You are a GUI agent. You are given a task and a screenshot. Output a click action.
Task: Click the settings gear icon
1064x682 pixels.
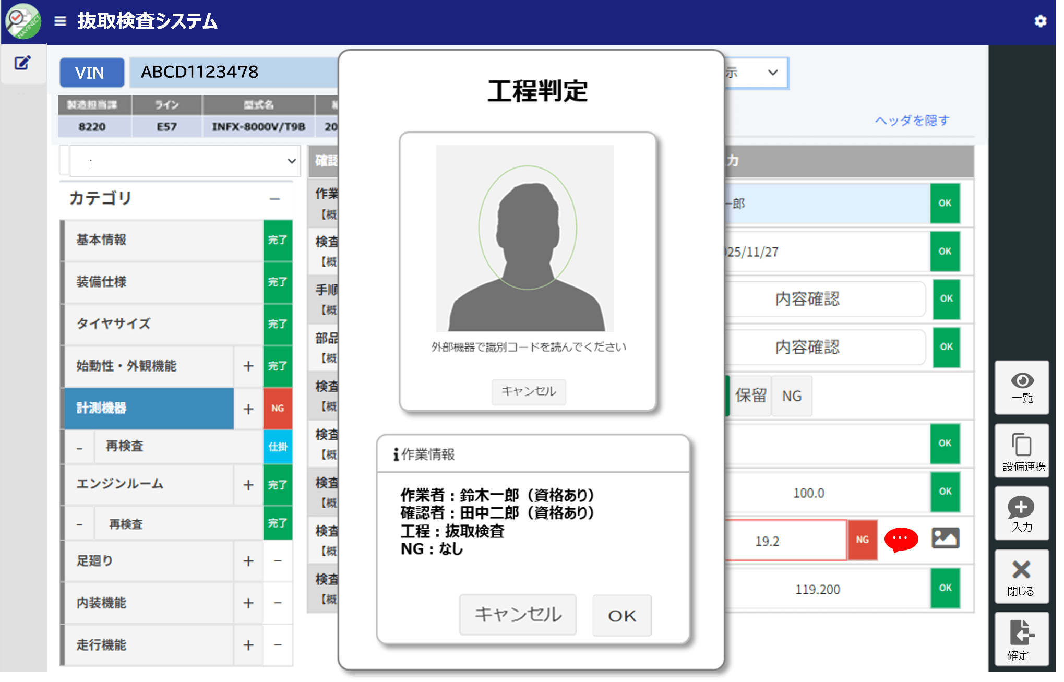click(1040, 21)
